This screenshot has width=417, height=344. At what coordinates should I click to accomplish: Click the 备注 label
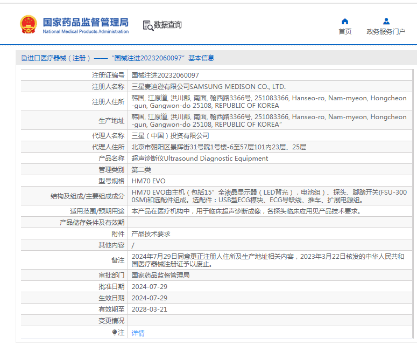(118, 260)
